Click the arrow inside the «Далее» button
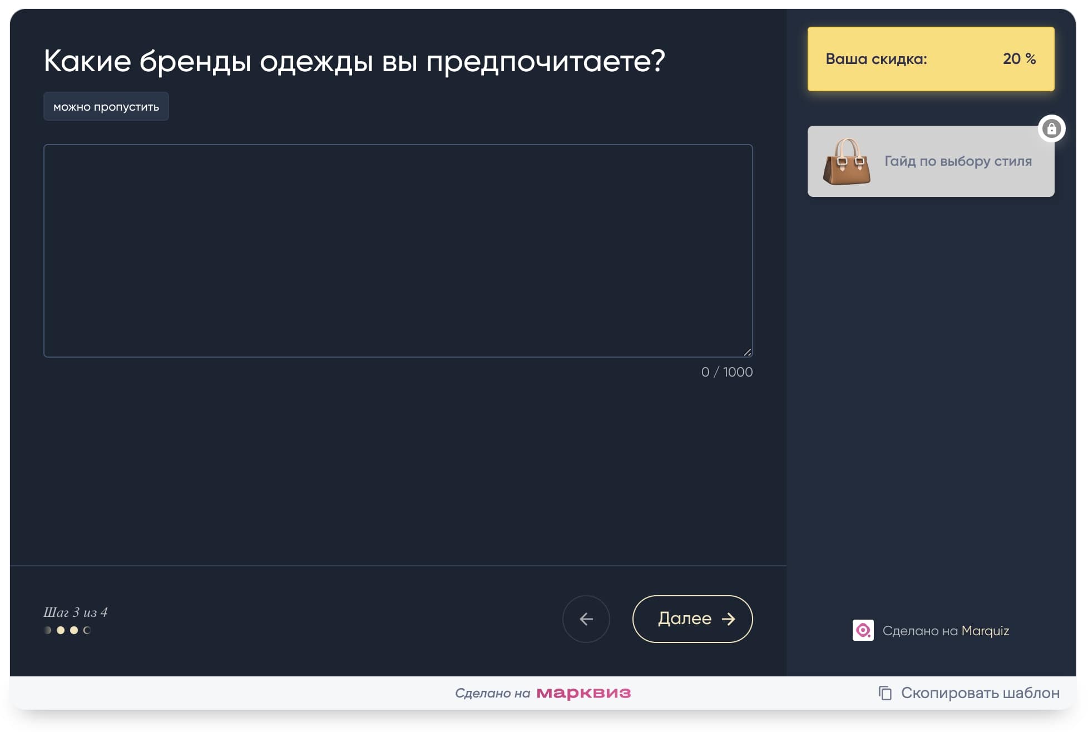Viewport: 1088px width, 732px height. point(729,619)
